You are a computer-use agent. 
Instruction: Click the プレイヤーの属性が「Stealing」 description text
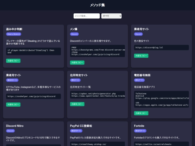(33, 42)
